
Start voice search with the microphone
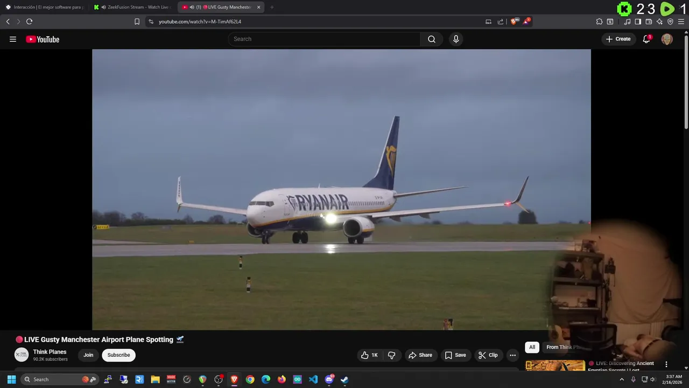point(456,39)
